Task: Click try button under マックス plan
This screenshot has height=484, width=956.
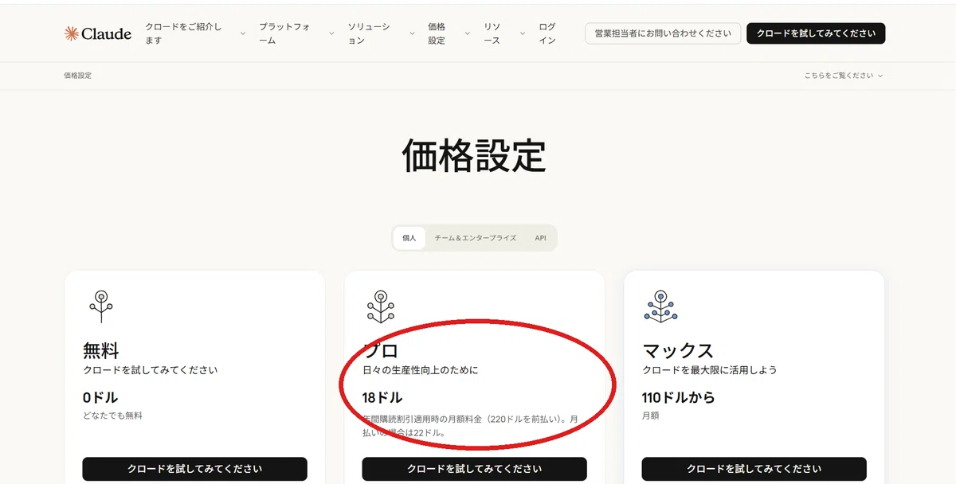Action: (754, 469)
